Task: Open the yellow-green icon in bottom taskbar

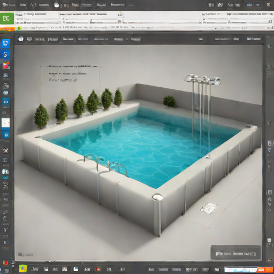Action: pyautogui.click(x=23, y=269)
